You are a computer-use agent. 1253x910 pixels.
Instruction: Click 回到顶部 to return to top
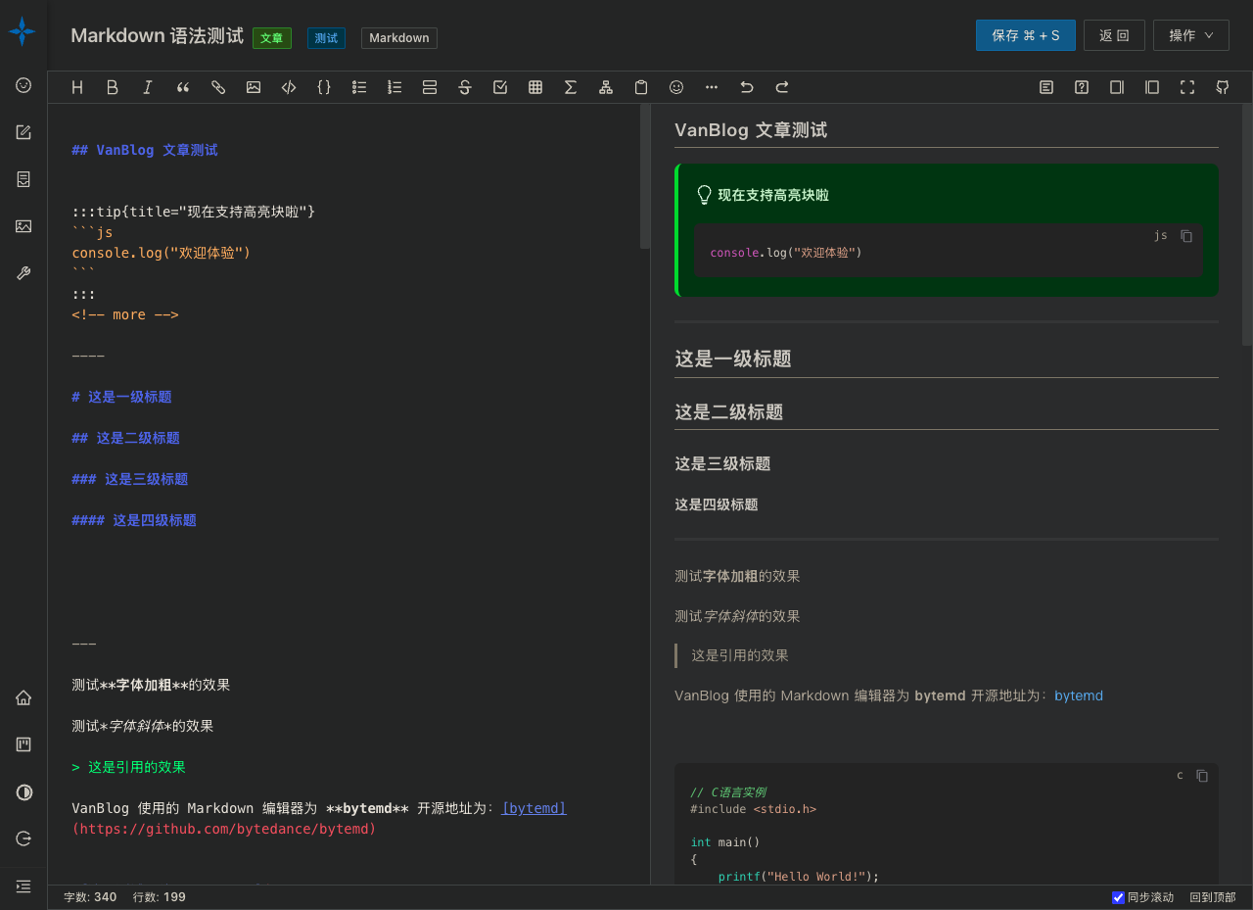coord(1213,897)
